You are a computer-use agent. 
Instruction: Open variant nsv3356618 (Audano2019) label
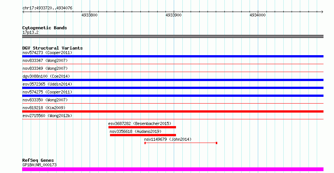coord(135,131)
